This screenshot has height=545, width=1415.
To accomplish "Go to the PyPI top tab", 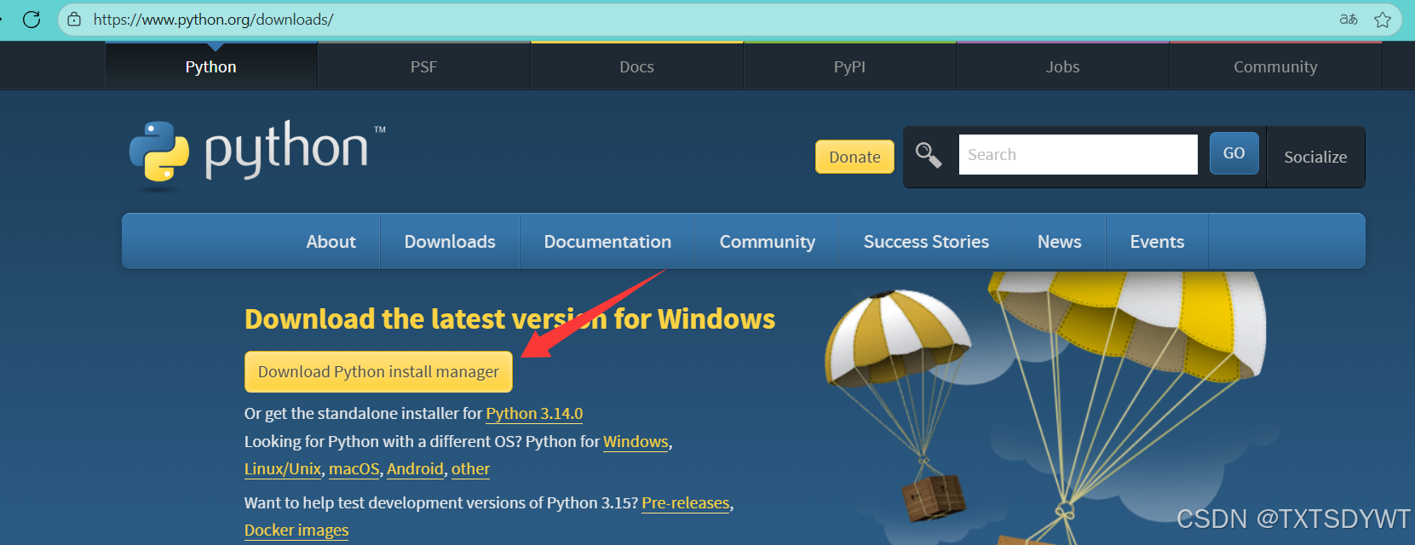I will tap(849, 66).
